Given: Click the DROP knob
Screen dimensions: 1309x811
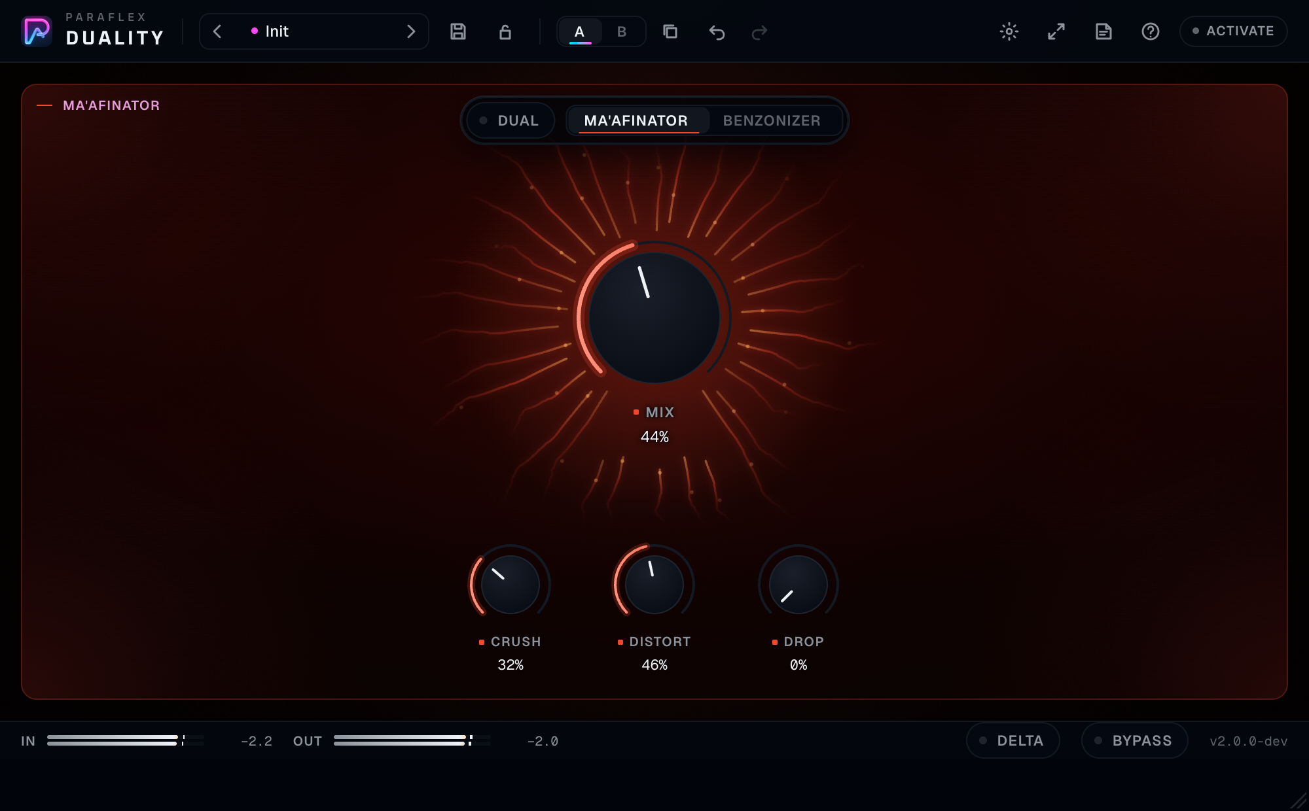Looking at the screenshot, I should [x=798, y=584].
